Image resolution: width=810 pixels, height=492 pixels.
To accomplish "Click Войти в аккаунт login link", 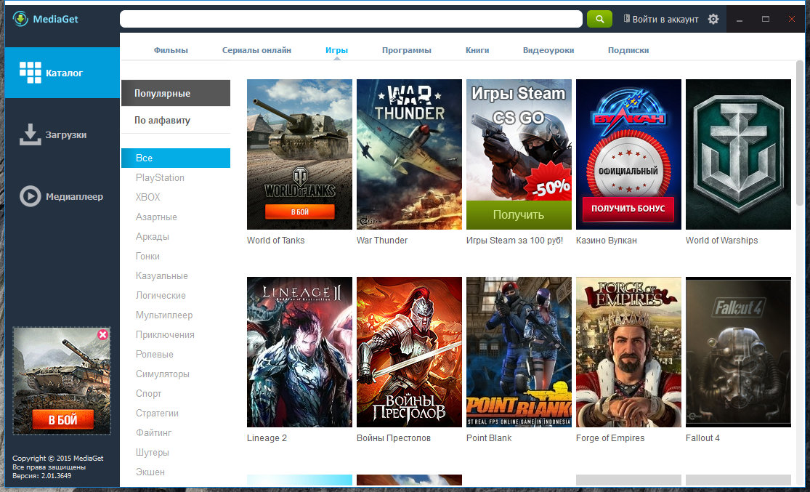I will [x=660, y=19].
